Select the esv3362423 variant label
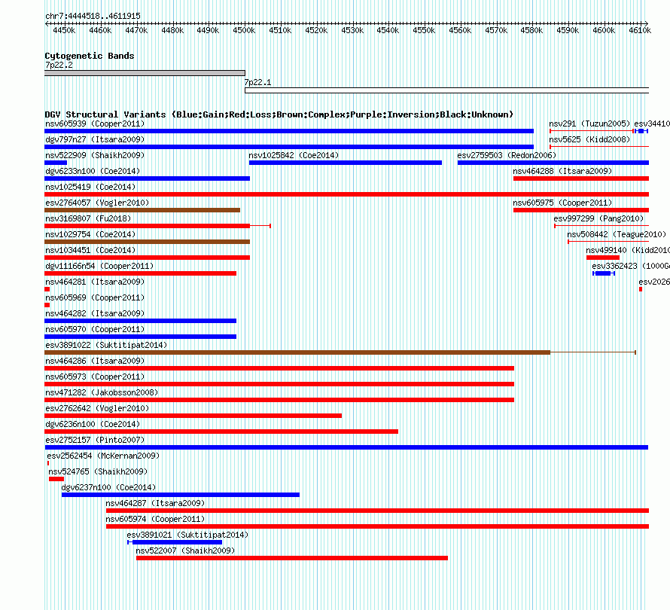This screenshot has width=670, height=610. (631, 267)
